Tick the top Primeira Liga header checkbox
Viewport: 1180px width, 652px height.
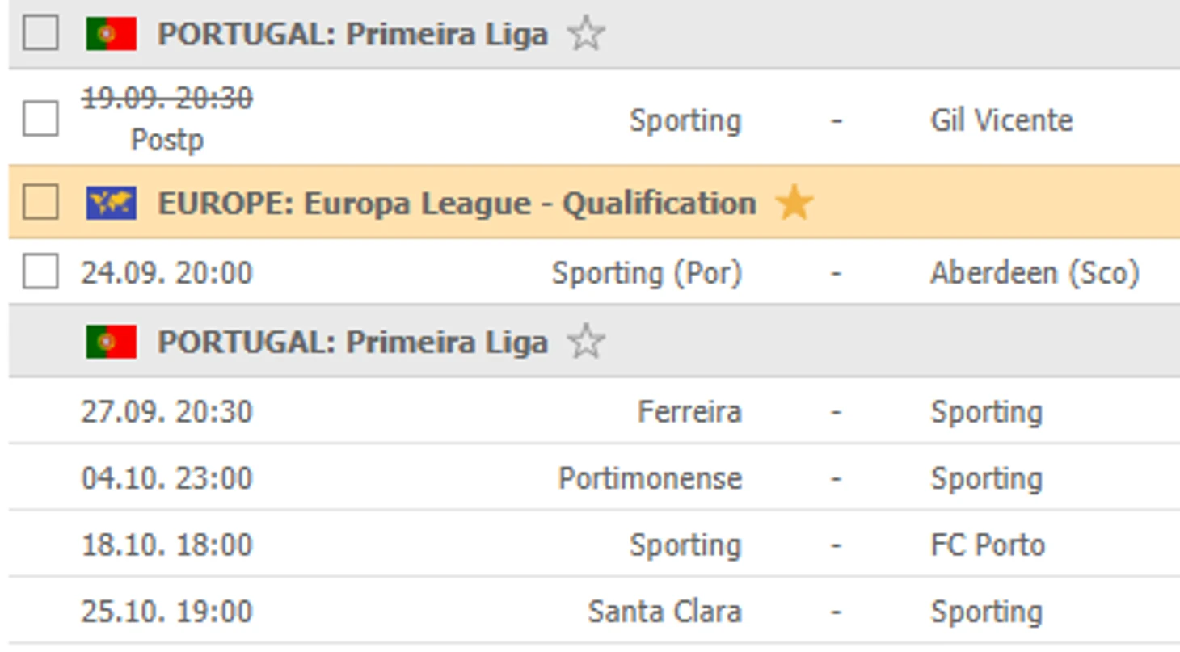[40, 34]
